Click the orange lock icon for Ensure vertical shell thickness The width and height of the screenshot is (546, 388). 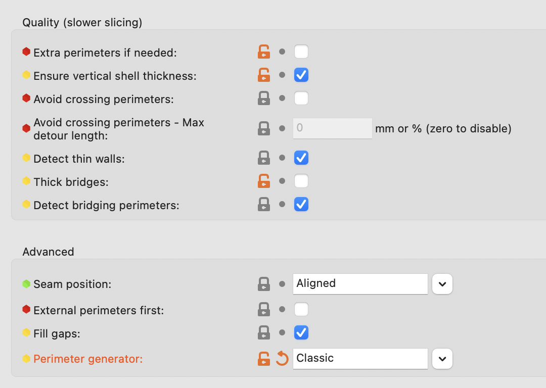[x=263, y=74]
